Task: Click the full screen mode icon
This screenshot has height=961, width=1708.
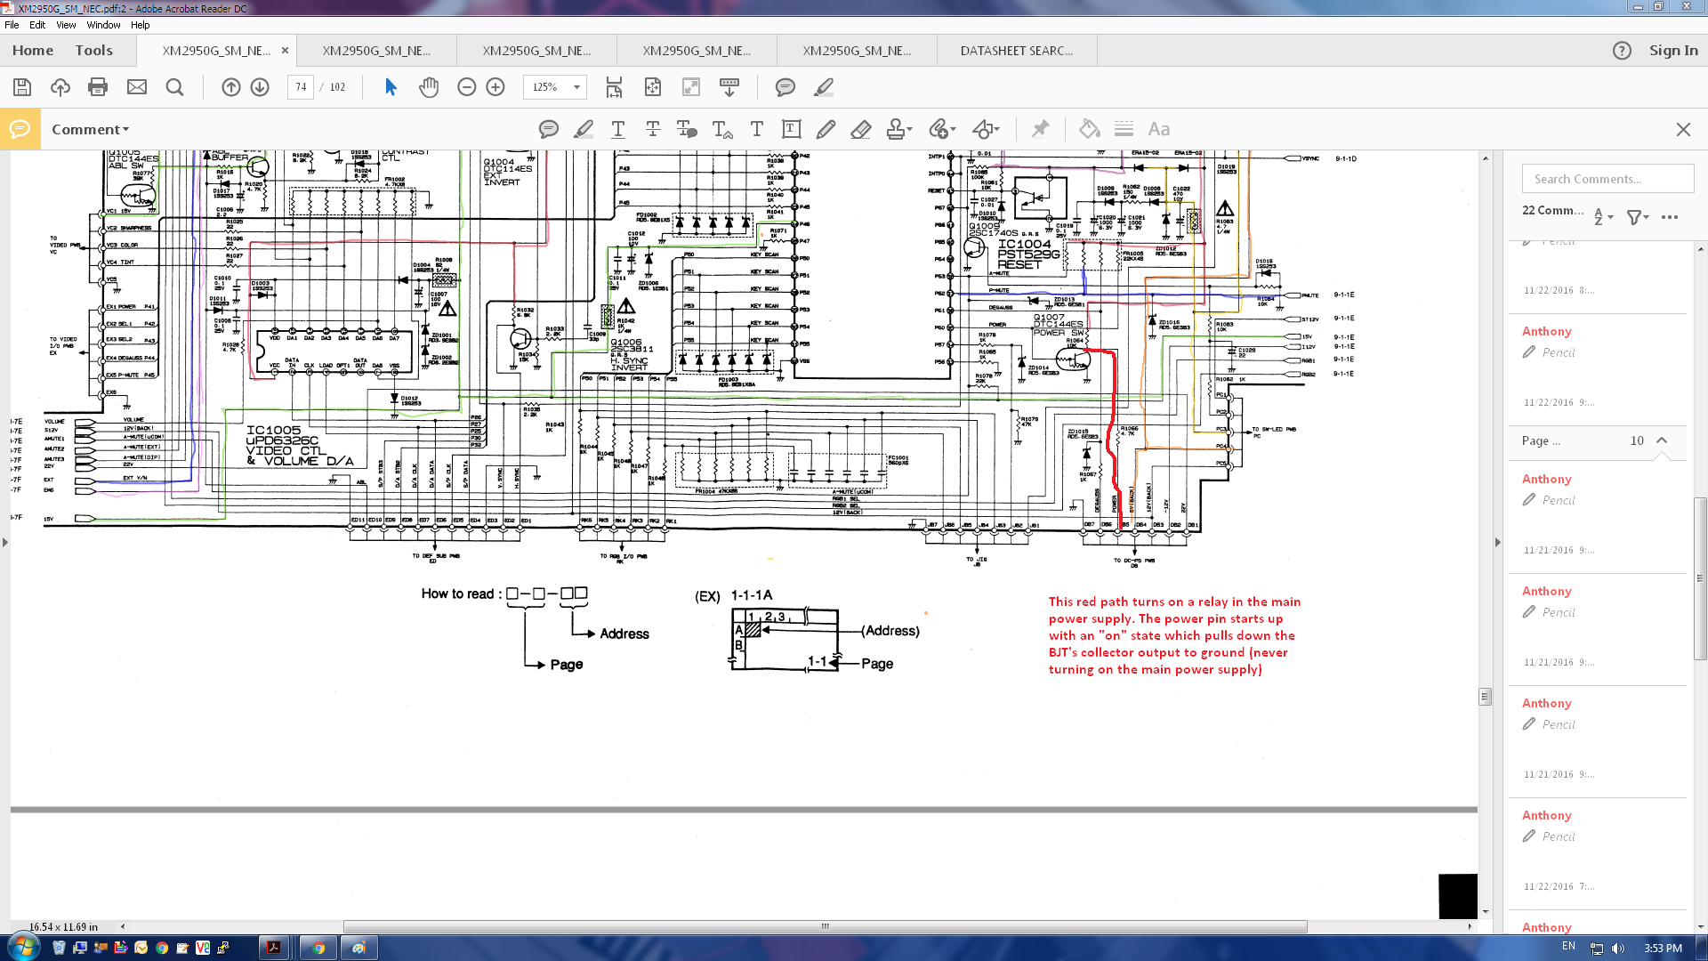Action: pos(691,87)
